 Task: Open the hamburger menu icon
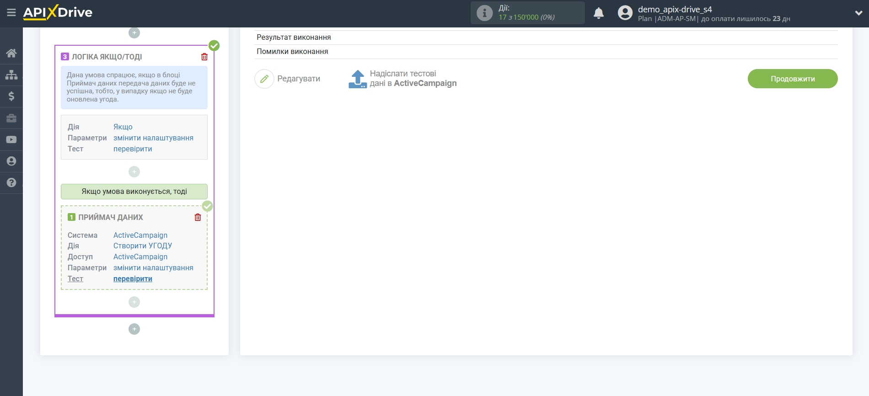point(11,13)
